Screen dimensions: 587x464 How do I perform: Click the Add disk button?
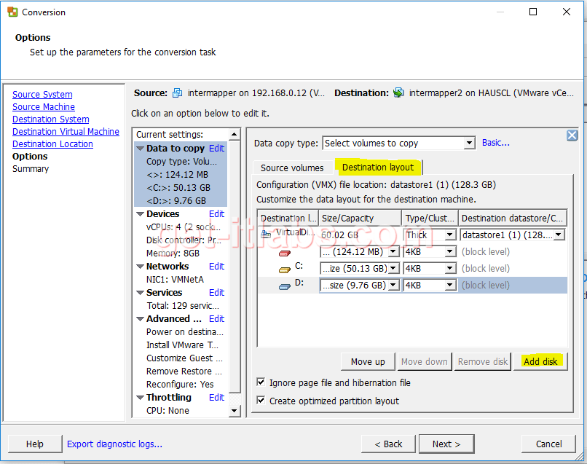click(540, 361)
